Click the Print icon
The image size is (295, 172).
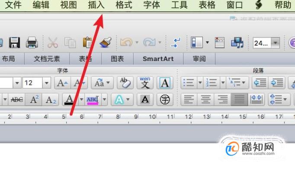[x=32, y=42]
